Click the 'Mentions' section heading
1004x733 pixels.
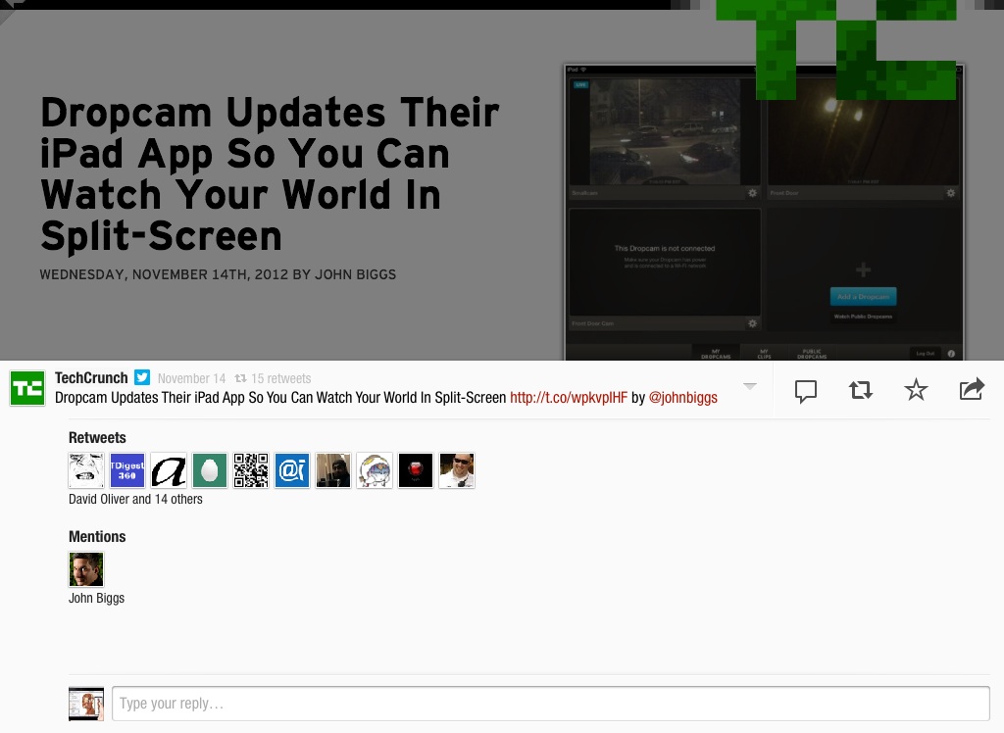tap(97, 536)
